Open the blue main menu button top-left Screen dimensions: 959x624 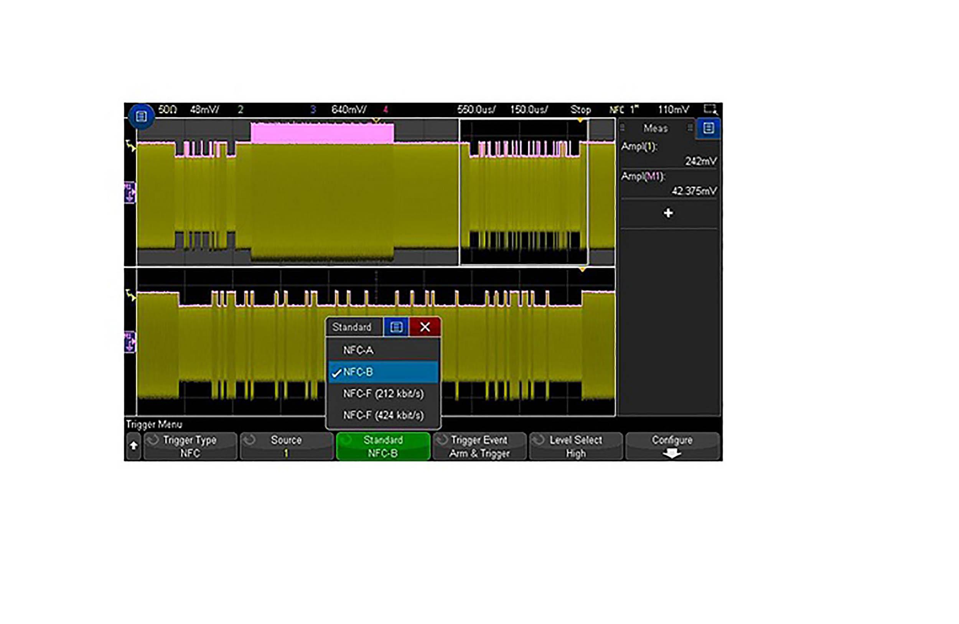141,117
